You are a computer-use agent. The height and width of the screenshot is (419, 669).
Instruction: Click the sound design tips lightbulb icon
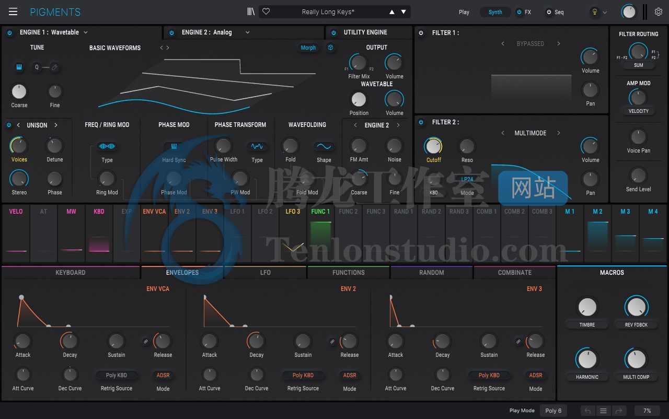pos(594,12)
